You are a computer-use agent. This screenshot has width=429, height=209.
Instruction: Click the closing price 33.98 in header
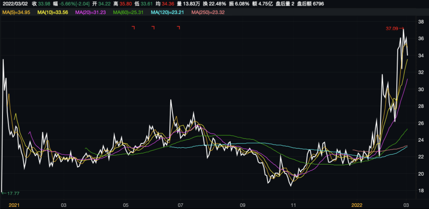[x=45, y=4]
